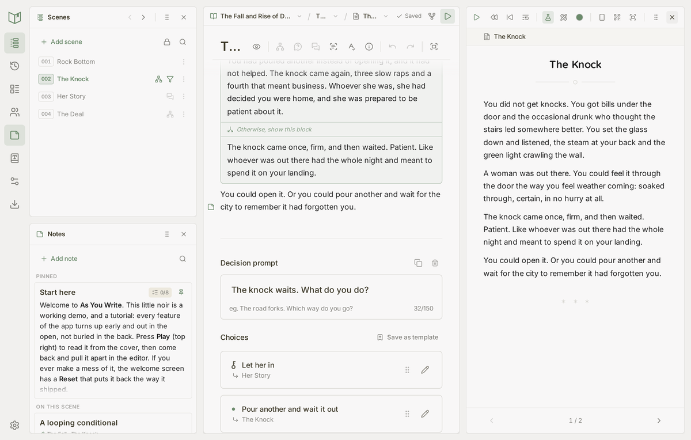
Task: Open the scene info icon in editor toolbar
Action: [369, 47]
